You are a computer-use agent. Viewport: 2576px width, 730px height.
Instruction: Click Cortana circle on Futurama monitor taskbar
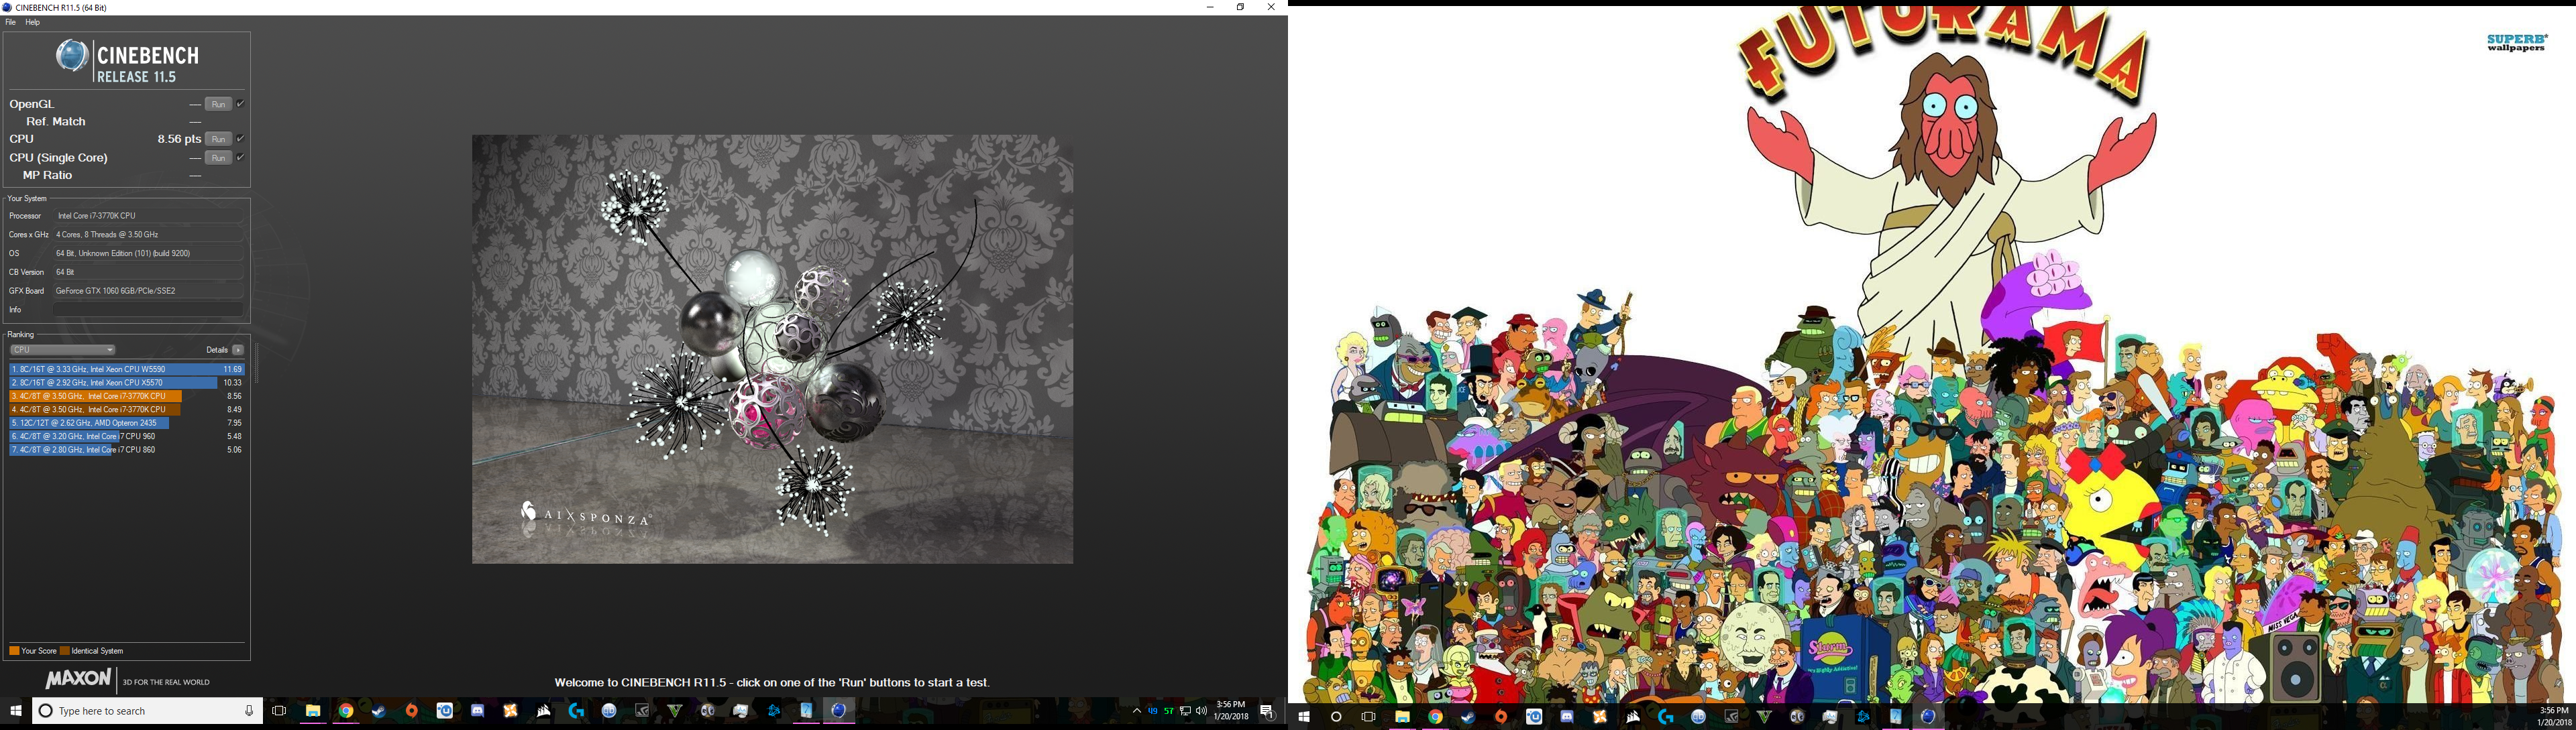click(1336, 717)
